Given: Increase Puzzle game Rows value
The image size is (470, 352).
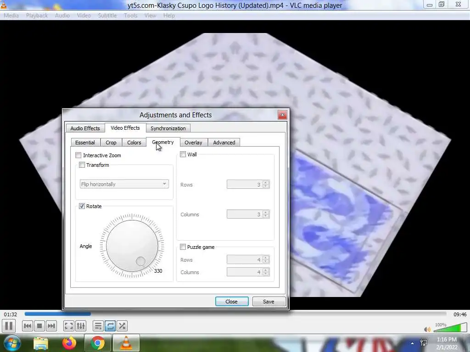Looking at the screenshot, I should tap(266, 258).
